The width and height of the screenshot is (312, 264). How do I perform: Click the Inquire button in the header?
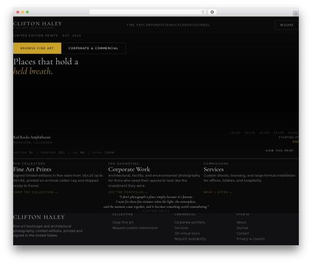click(286, 25)
